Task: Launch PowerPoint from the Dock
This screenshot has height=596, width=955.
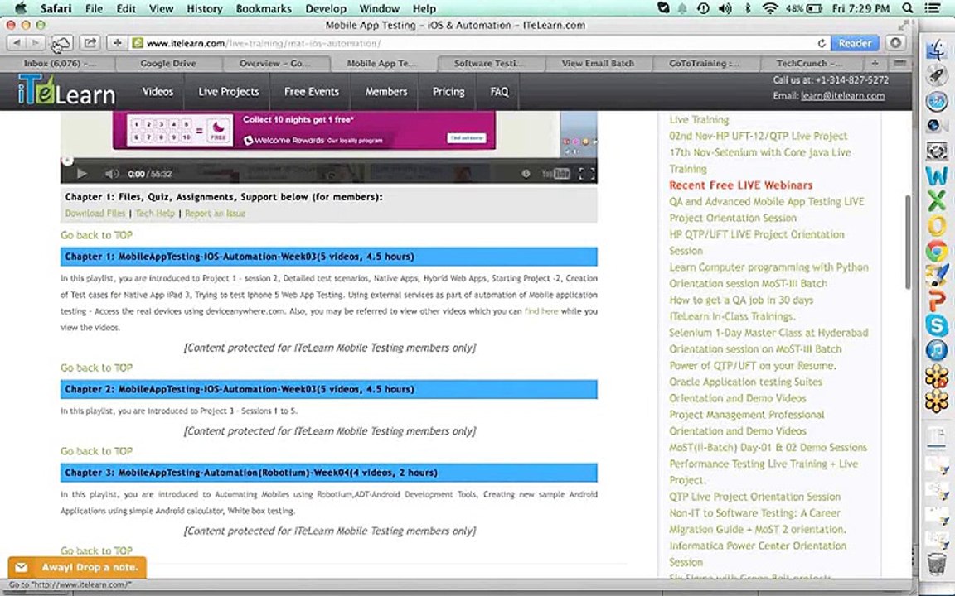Action: coord(937,300)
